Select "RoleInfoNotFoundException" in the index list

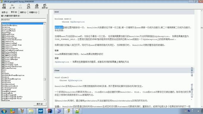(x=13, y=75)
